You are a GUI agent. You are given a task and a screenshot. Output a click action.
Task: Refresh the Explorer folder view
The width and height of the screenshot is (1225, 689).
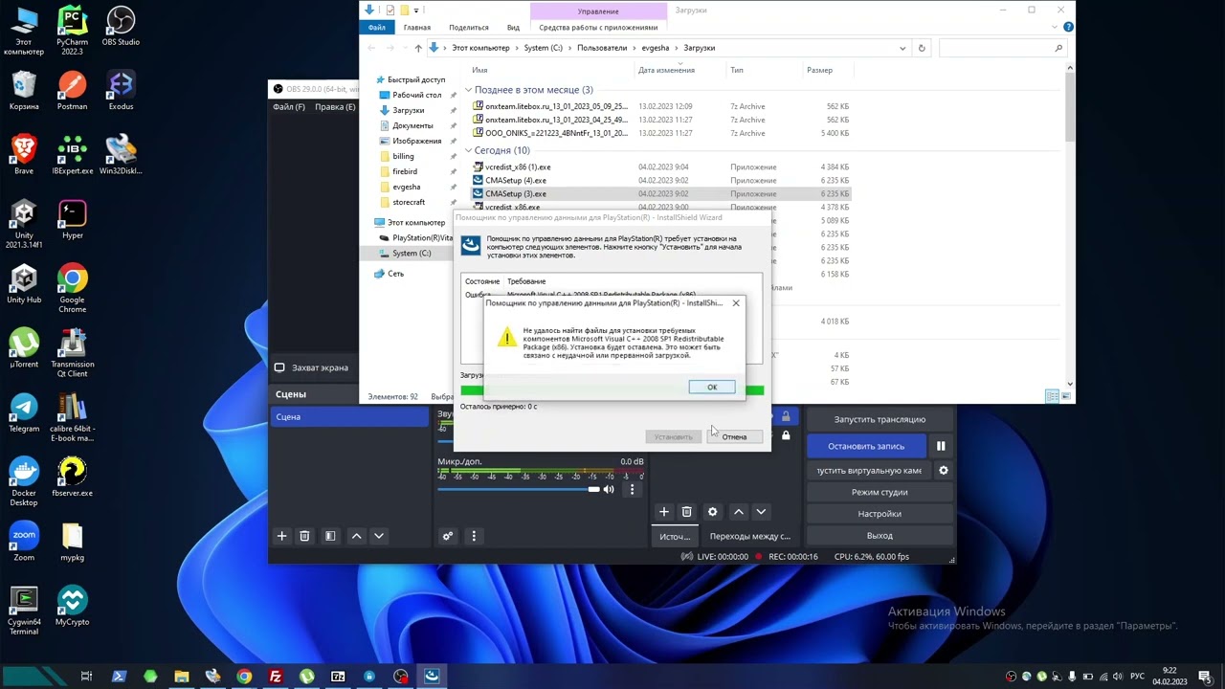pos(922,48)
